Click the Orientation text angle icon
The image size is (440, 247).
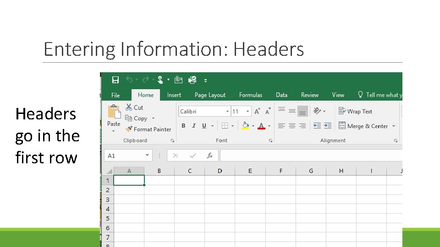pyautogui.click(x=317, y=111)
